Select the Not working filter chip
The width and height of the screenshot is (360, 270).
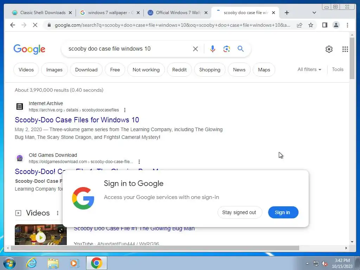(146, 70)
